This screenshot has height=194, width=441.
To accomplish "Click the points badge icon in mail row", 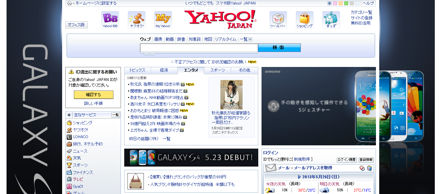I will tap(362, 168).
